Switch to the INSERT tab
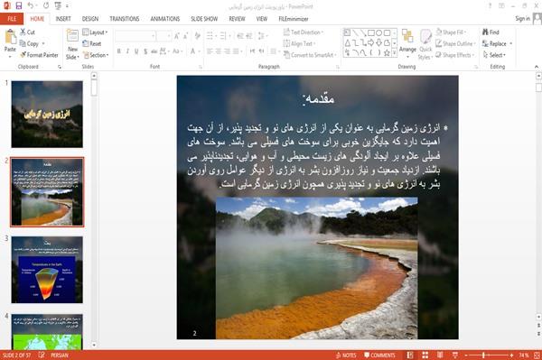The image size is (542, 360). pos(63,19)
